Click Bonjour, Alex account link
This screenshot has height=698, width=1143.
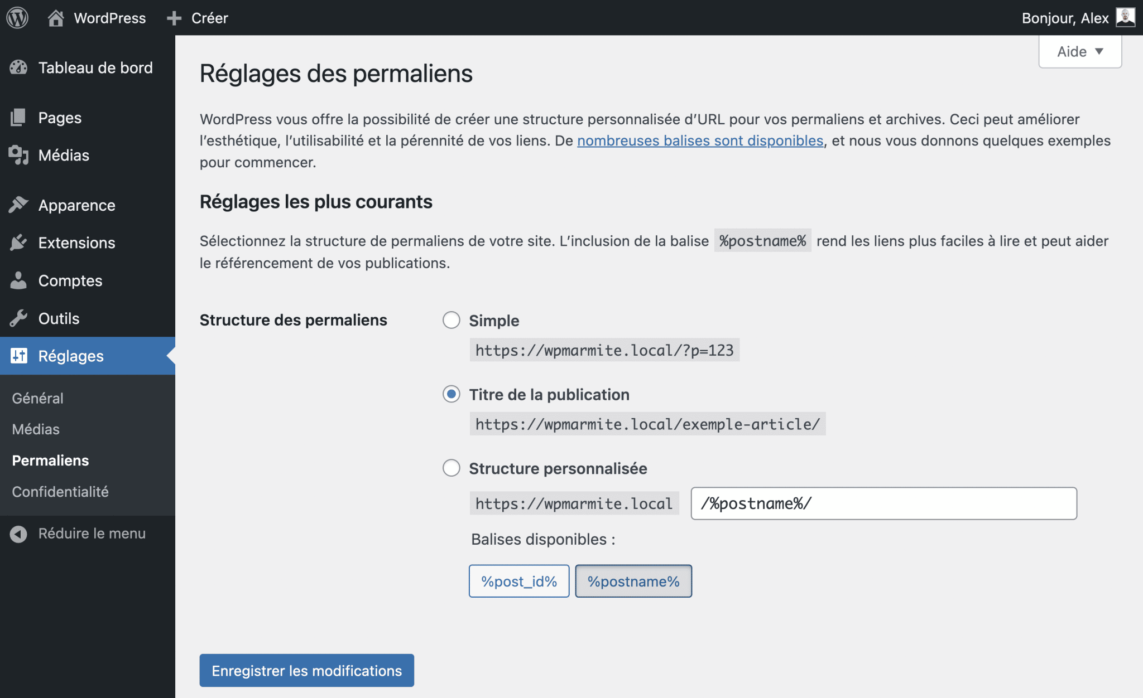(x=1065, y=18)
